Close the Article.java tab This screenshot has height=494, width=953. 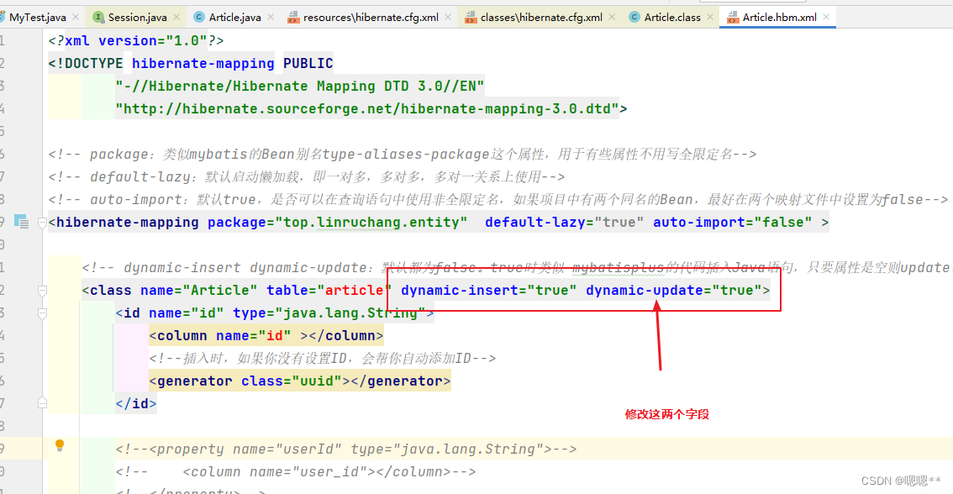[x=271, y=17]
